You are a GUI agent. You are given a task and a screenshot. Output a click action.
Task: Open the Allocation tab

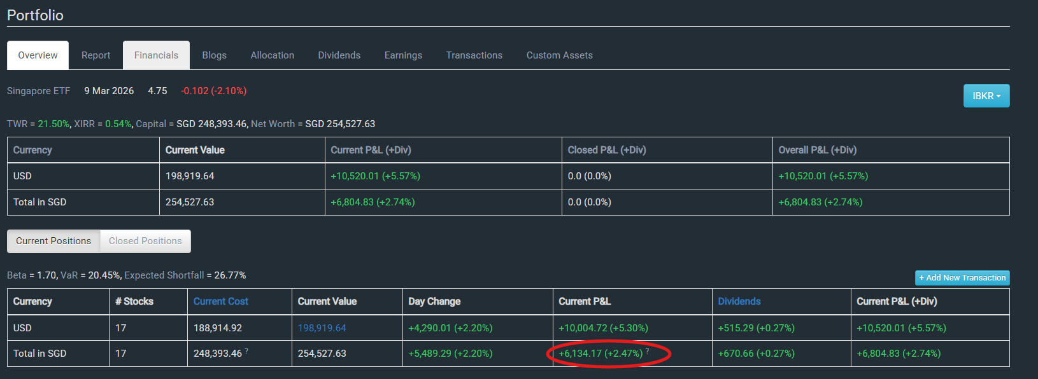tap(272, 55)
